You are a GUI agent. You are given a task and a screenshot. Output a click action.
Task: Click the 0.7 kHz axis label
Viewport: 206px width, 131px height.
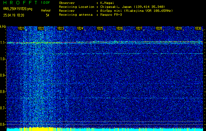pos(3,108)
